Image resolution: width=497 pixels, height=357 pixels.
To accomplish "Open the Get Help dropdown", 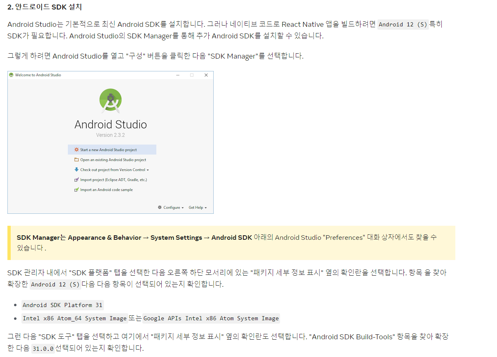I will tap(198, 208).
